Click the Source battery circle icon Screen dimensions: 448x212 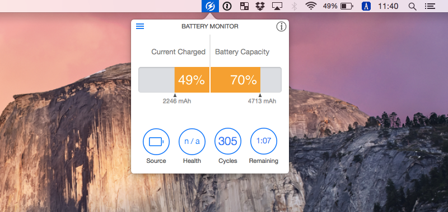point(156,142)
